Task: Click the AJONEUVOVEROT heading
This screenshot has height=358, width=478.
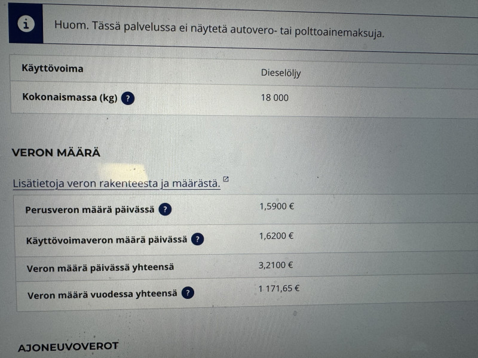Action: pyautogui.click(x=68, y=347)
